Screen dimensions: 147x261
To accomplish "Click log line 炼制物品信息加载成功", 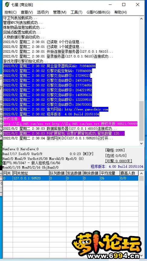I will [24, 27].
